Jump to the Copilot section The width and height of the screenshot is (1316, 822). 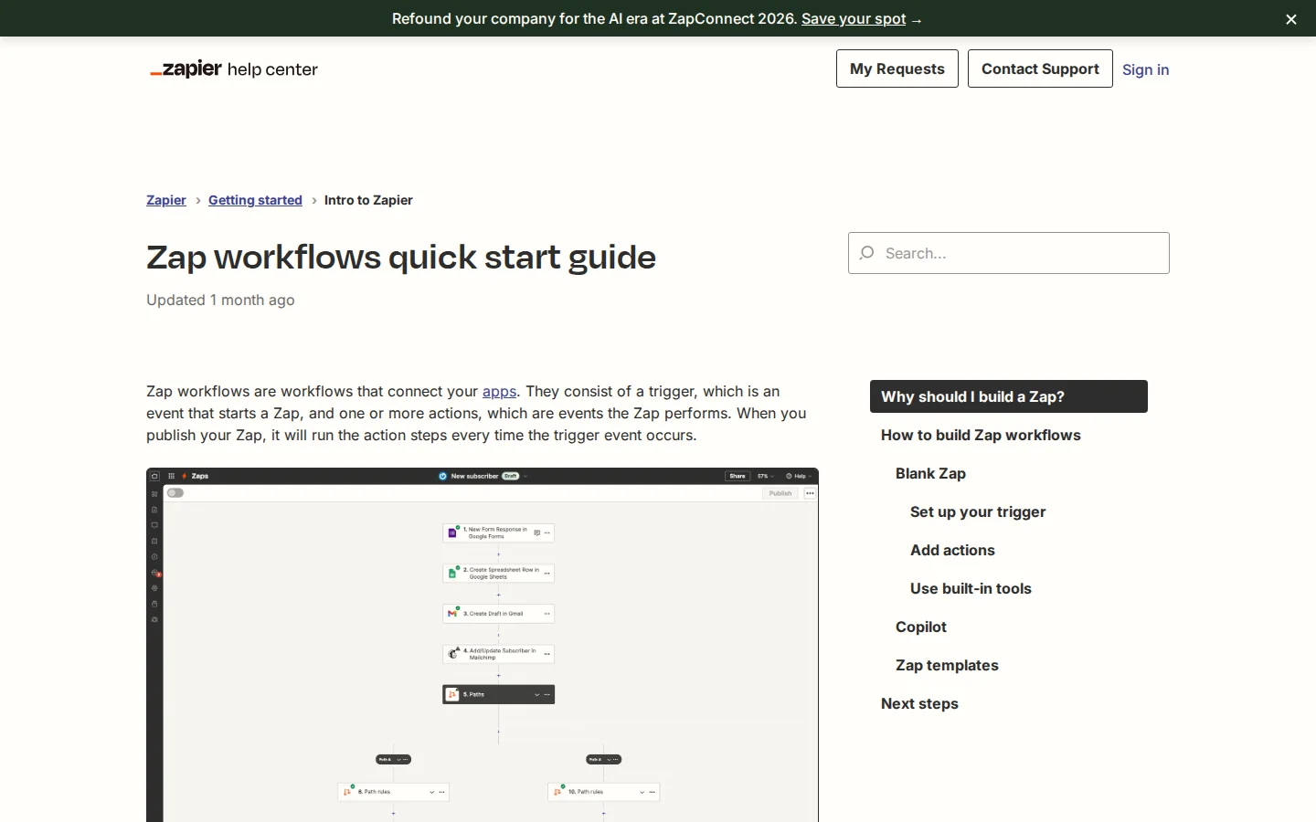click(921, 627)
